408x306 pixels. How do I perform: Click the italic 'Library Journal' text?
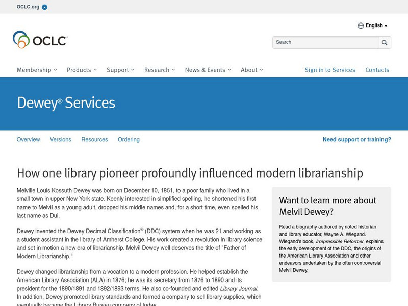point(239,289)
